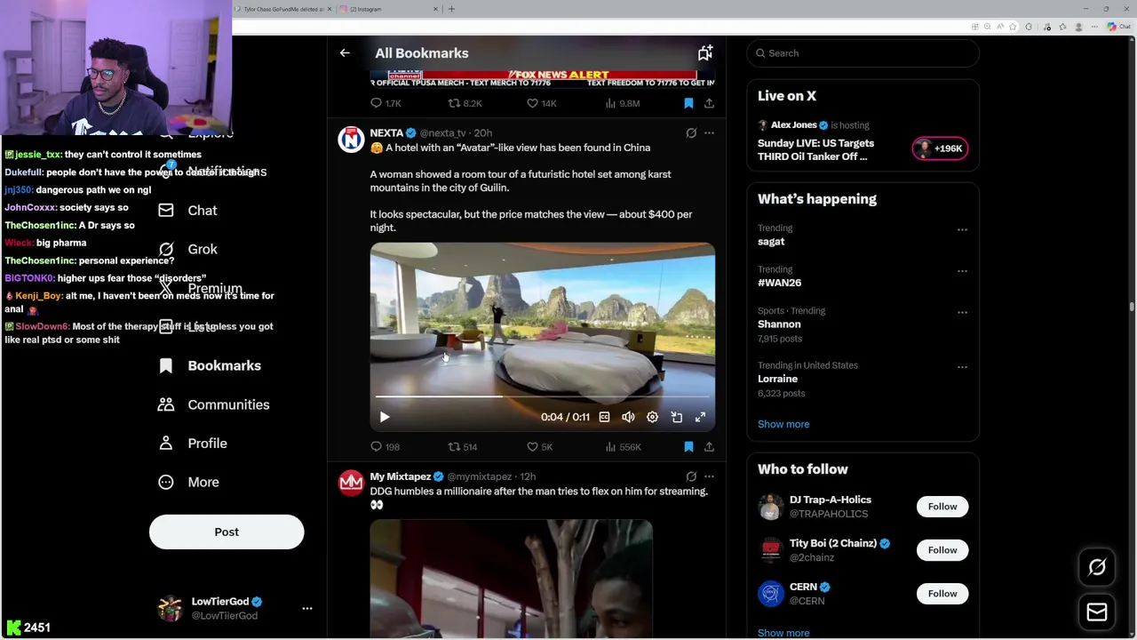Follow CERN

tap(942, 594)
